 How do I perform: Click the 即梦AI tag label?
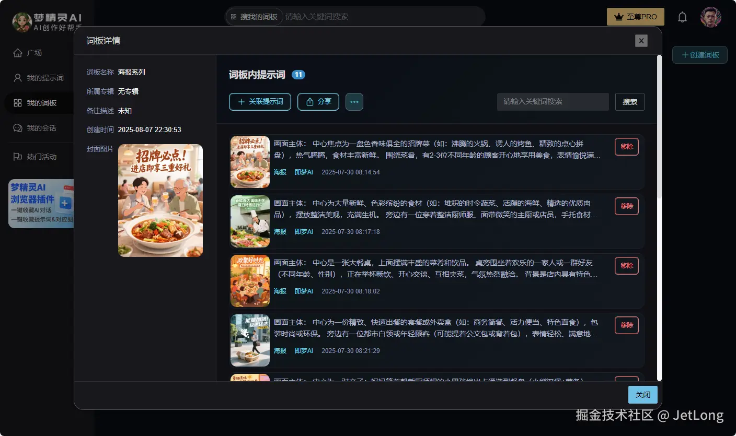tap(304, 172)
